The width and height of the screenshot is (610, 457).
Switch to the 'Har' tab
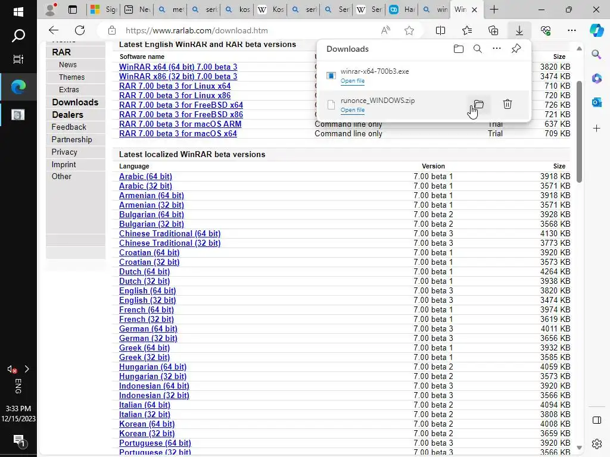click(x=403, y=10)
